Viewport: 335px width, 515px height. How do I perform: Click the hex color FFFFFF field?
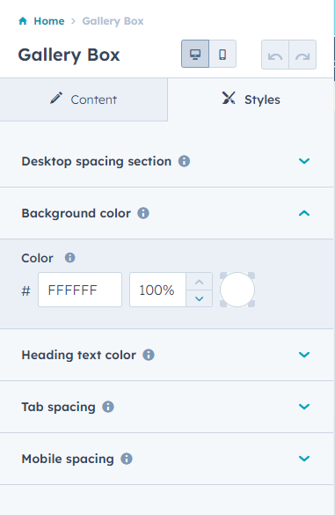coord(80,290)
